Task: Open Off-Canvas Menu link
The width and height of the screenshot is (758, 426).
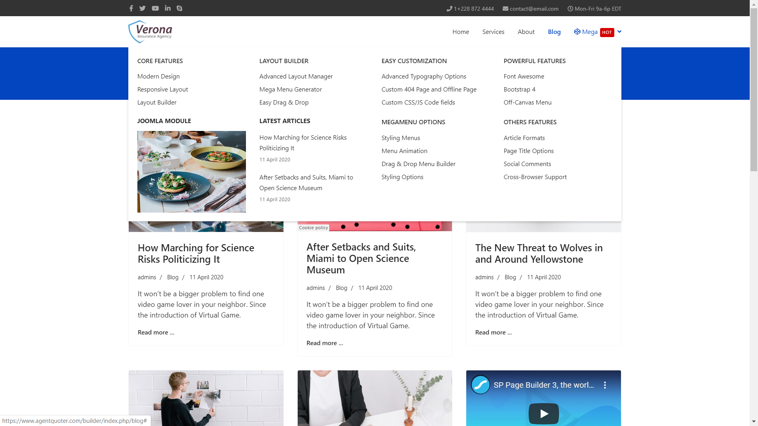Action: click(x=527, y=103)
